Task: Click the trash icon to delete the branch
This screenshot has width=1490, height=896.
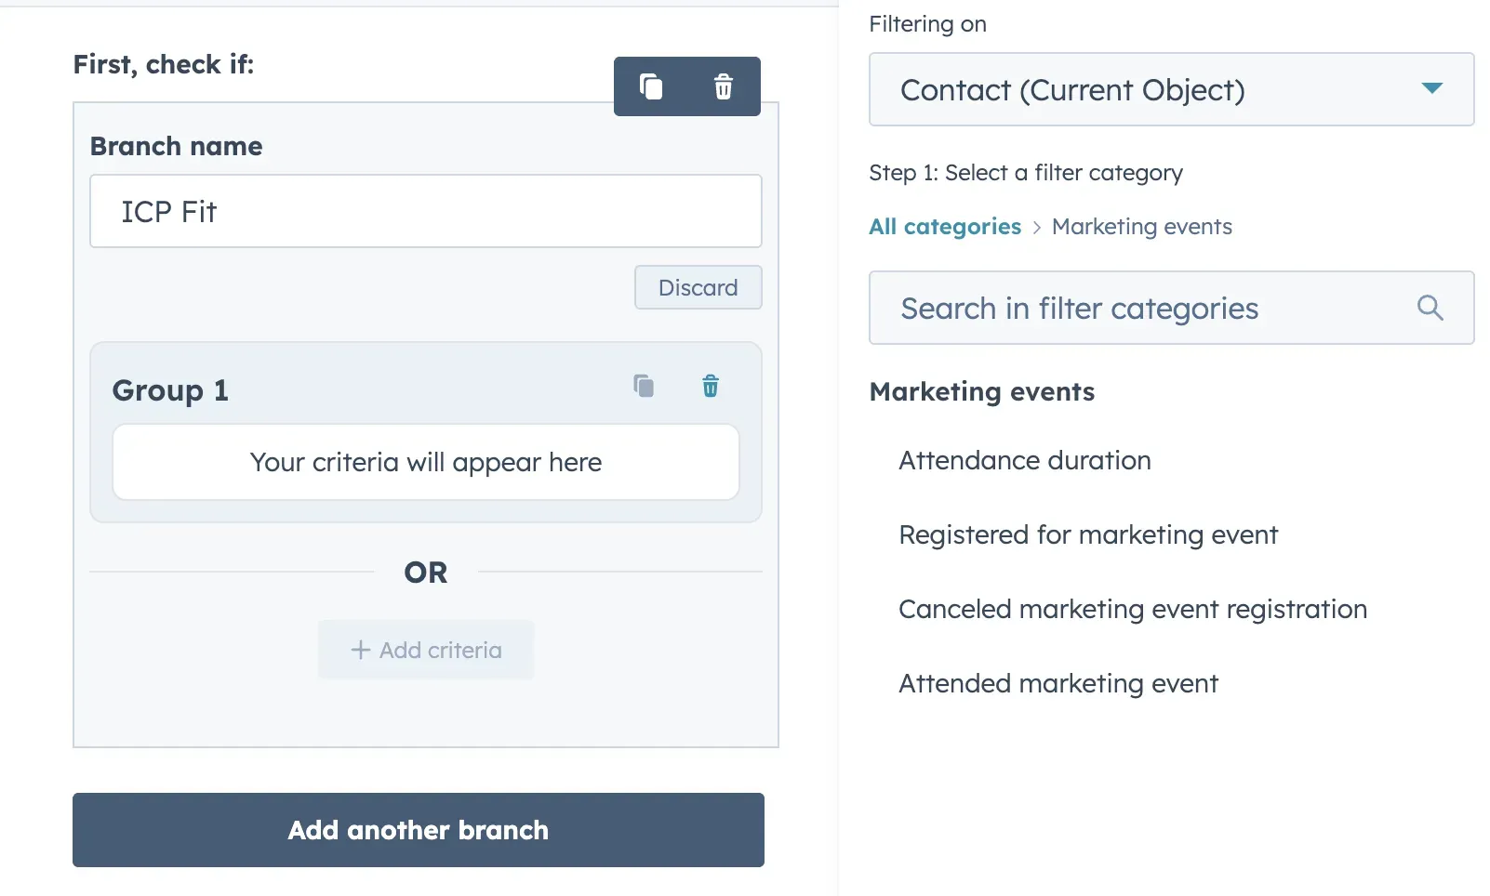Action: [x=725, y=86]
